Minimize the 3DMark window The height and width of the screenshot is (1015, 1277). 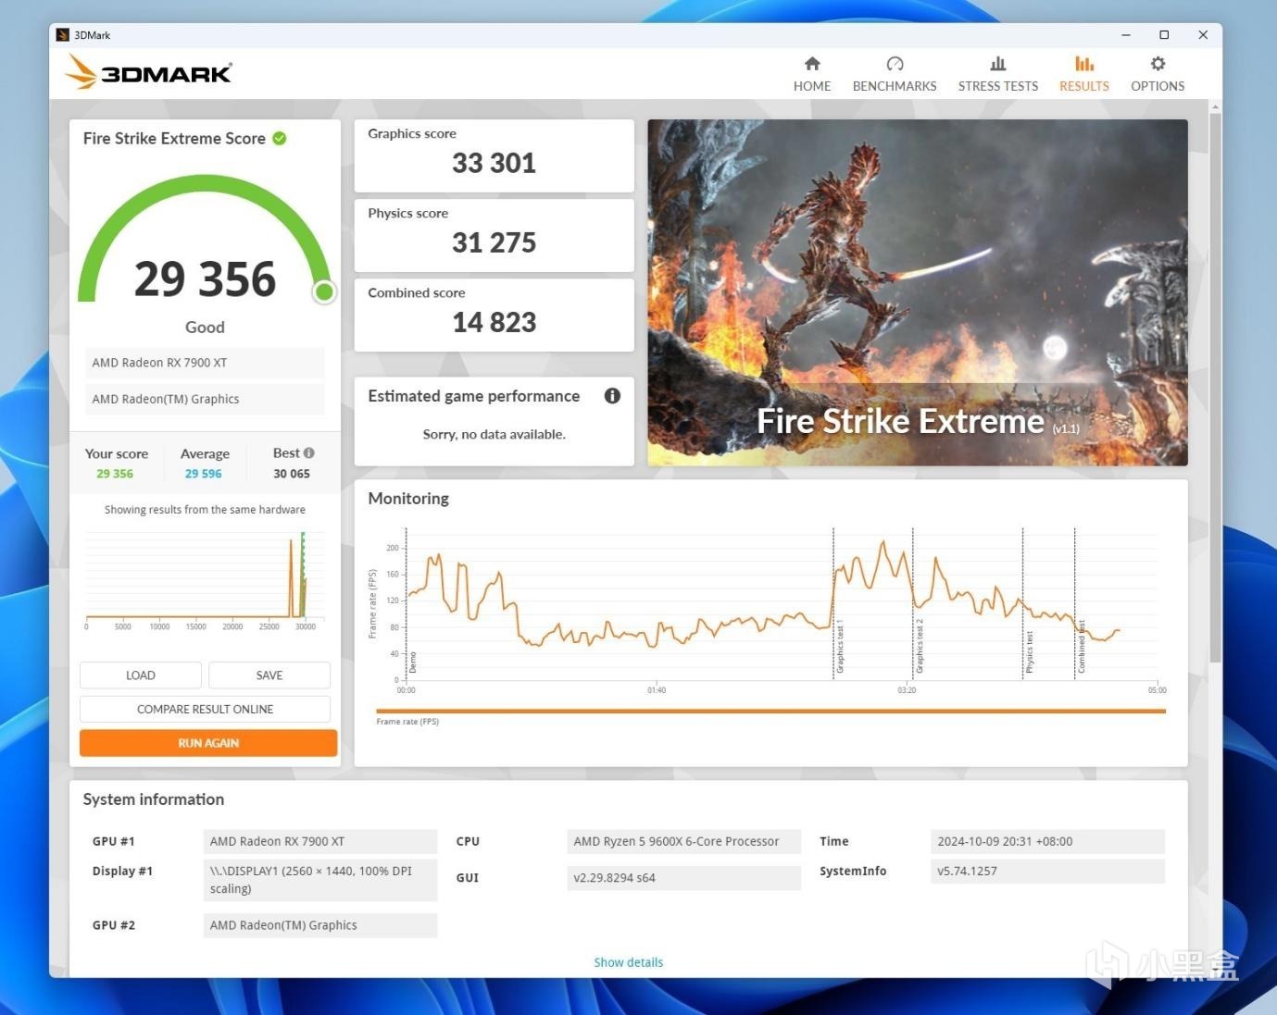[1126, 35]
